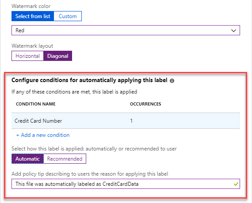
Task: Click the Watermark layout label text
Action: click(x=32, y=46)
